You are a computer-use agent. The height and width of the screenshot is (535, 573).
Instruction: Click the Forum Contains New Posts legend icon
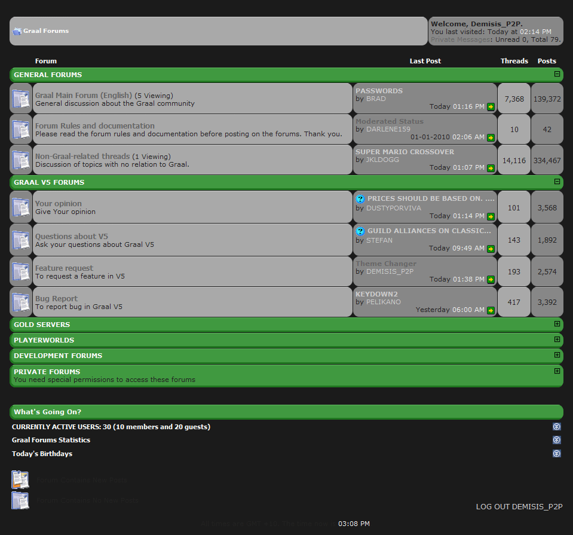coord(20,480)
